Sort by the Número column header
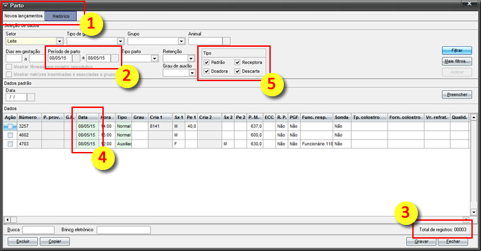481x251 pixels. (29, 117)
